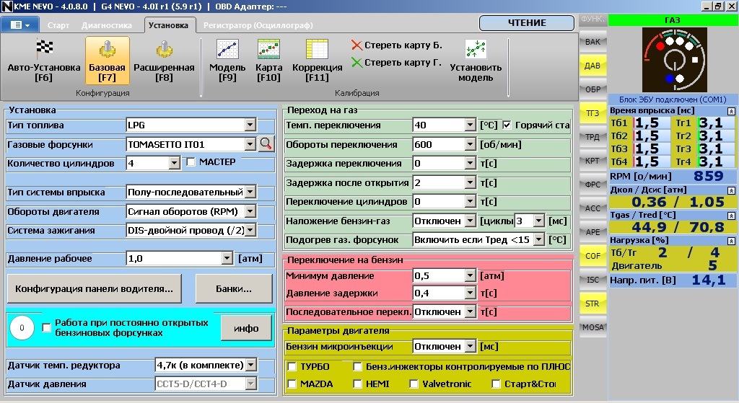The image size is (739, 403).
Task: Open Темп. переключения dropdown
Action: coord(470,125)
